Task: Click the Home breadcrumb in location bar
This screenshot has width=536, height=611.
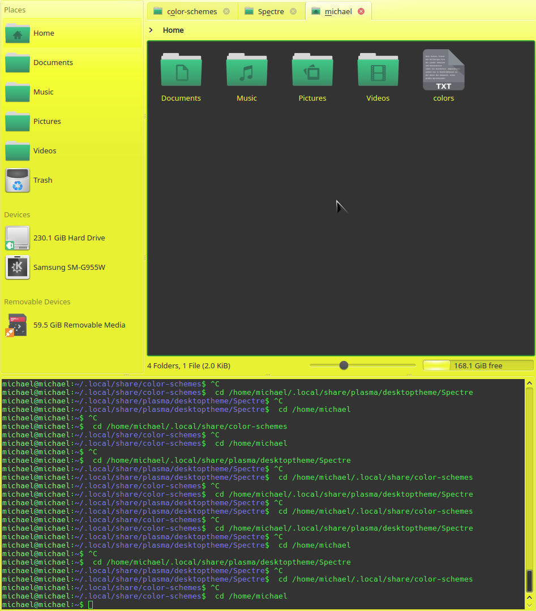Action: [x=173, y=30]
